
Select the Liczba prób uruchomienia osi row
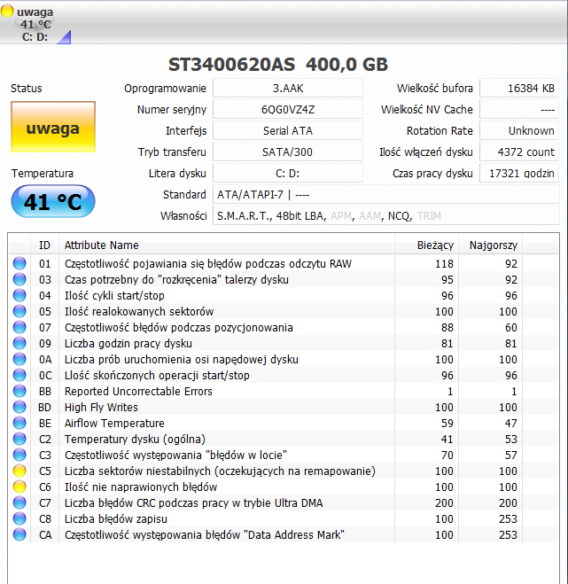(x=284, y=359)
